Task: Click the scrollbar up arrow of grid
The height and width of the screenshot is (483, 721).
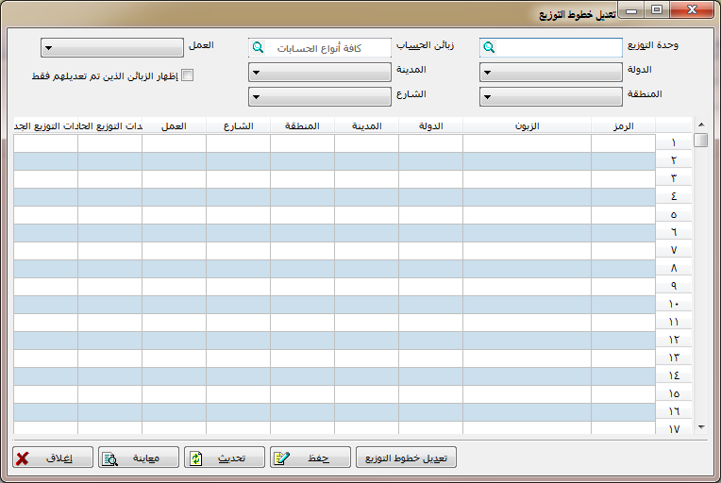Action: tap(699, 124)
